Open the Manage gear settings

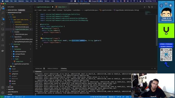3,93
